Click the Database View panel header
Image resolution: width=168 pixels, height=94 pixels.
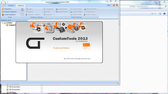[x=14, y=20]
